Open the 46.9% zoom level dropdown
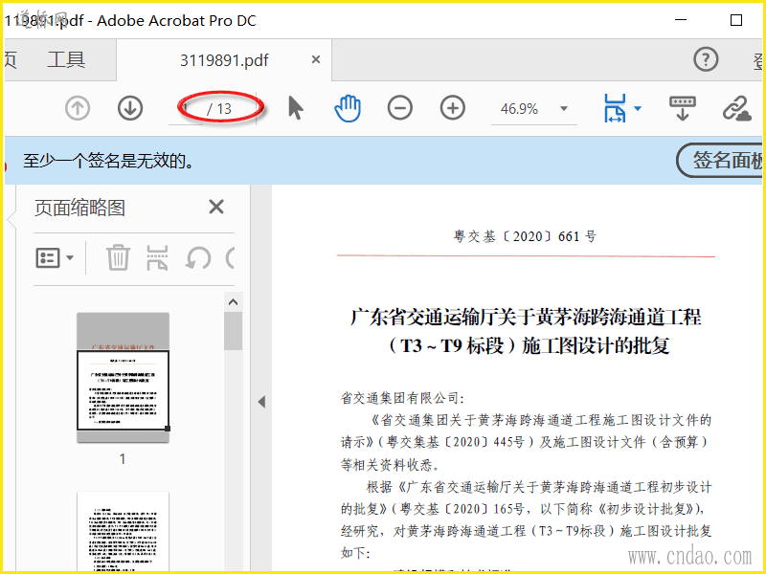This screenshot has height=574, width=766. (564, 108)
